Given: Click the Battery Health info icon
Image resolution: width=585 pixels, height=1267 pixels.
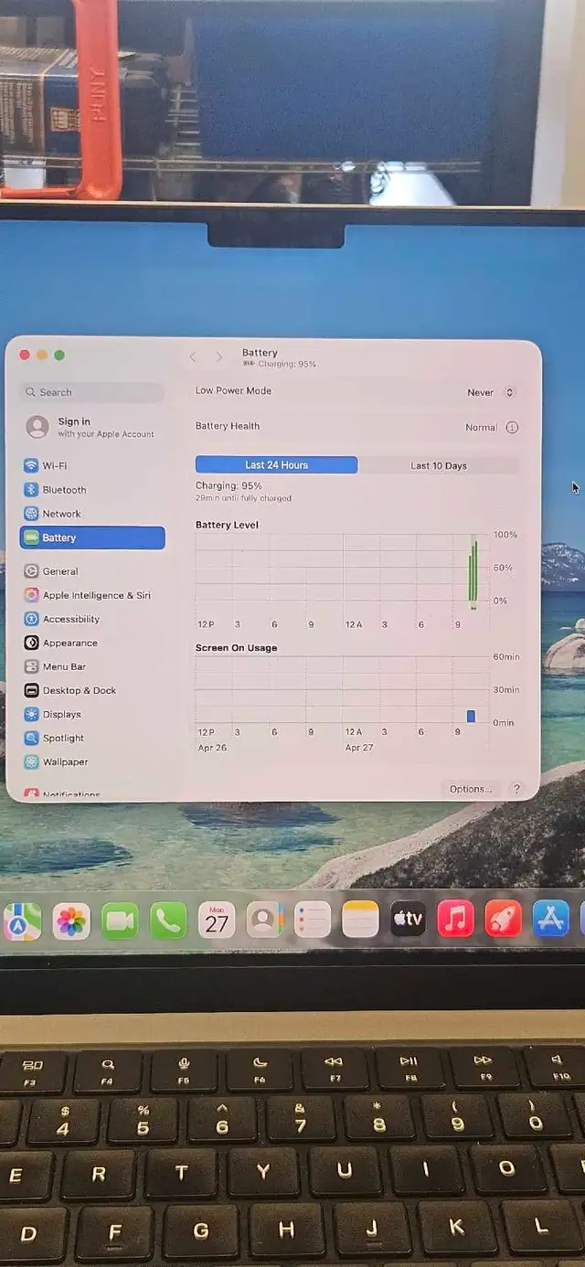Looking at the screenshot, I should (x=512, y=427).
